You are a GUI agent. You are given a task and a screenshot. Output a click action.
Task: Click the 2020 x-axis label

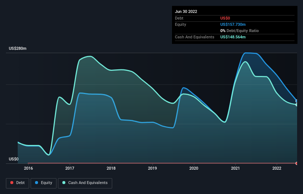[194, 168]
